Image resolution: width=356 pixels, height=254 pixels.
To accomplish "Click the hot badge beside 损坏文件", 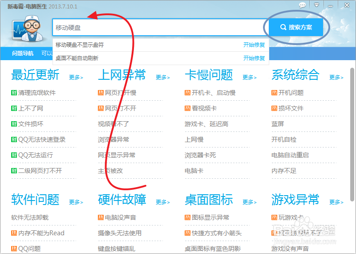I will click(274, 108).
